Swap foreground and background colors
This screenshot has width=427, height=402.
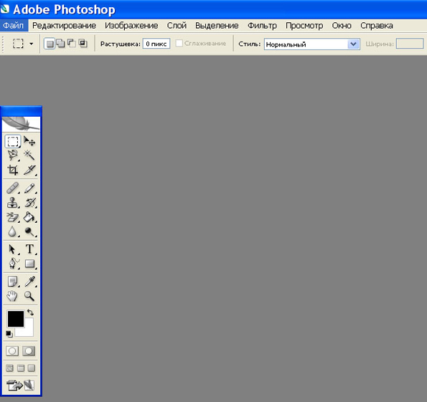(x=30, y=312)
